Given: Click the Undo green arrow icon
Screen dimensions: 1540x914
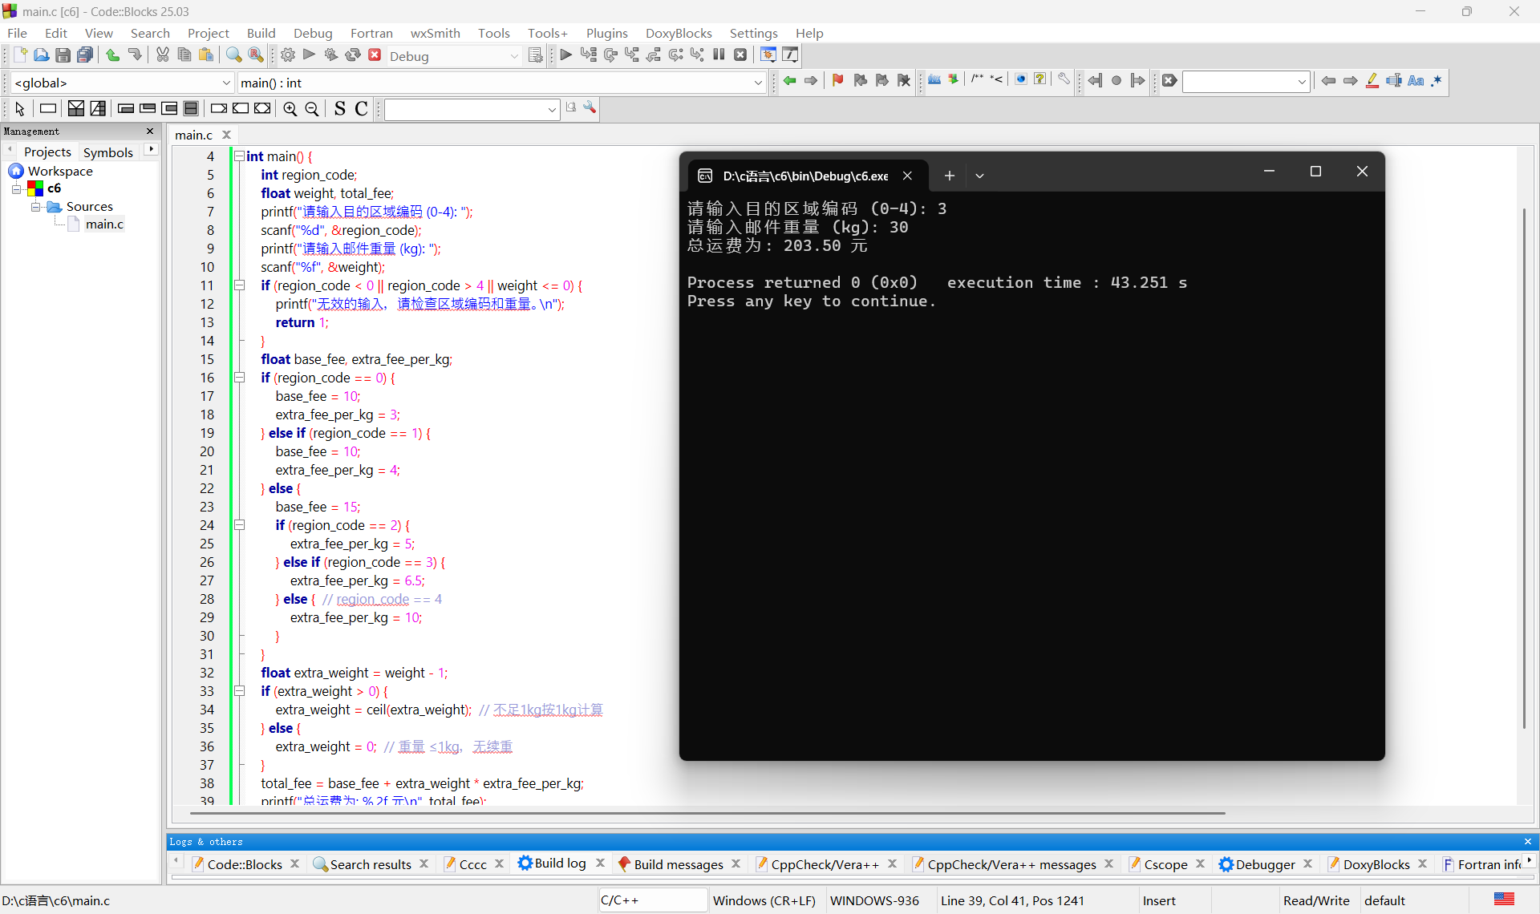Looking at the screenshot, I should coord(112,55).
